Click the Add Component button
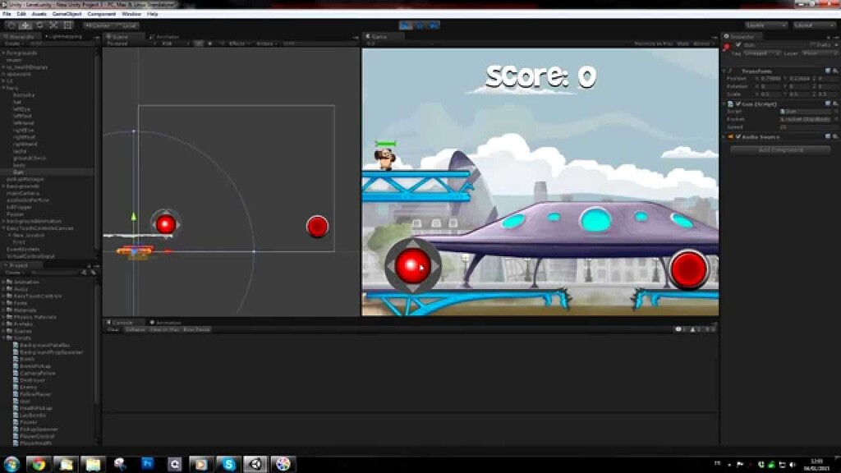This screenshot has height=473, width=841. [x=780, y=148]
